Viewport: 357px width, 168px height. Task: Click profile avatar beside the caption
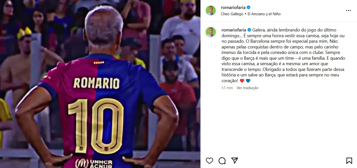coord(211,32)
